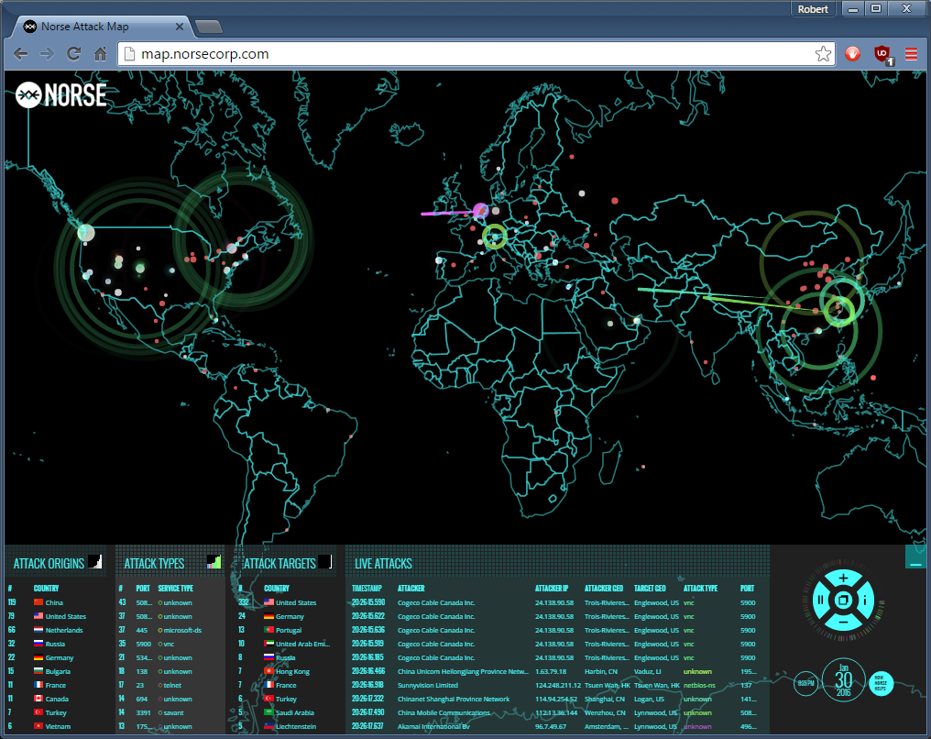Screen dimensions: 931x739
Task: Click the center overlapping-squares control
Action: point(843,600)
